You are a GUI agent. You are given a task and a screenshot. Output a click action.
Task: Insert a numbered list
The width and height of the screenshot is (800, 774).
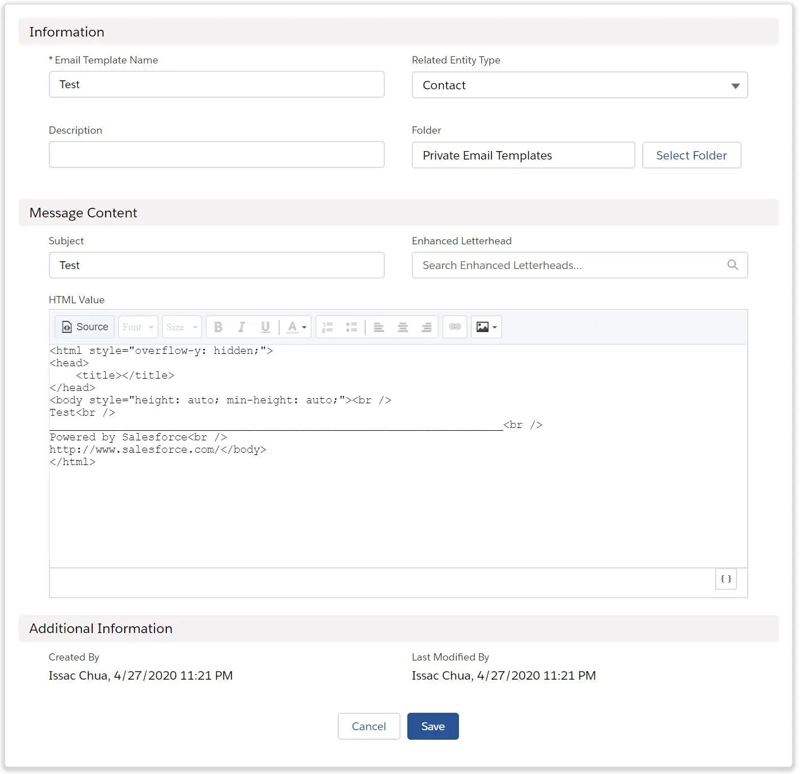(x=328, y=327)
